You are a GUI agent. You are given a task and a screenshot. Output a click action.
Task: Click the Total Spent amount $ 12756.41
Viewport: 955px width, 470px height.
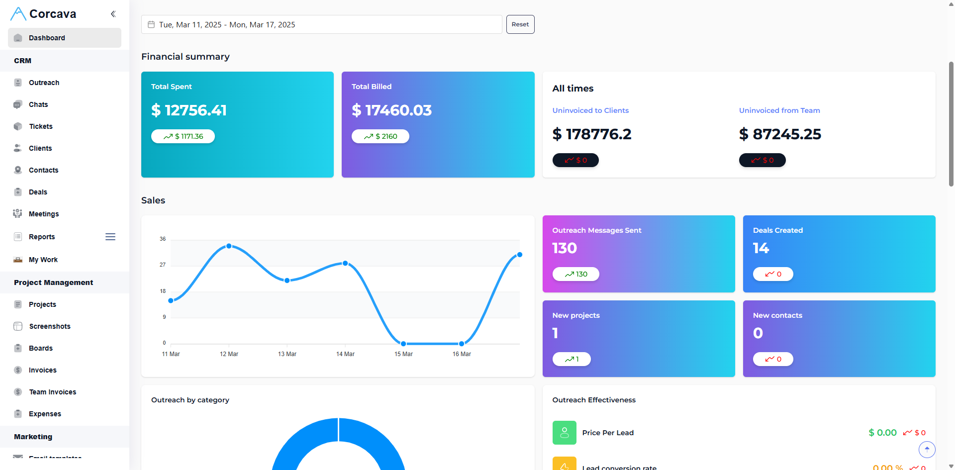click(189, 110)
